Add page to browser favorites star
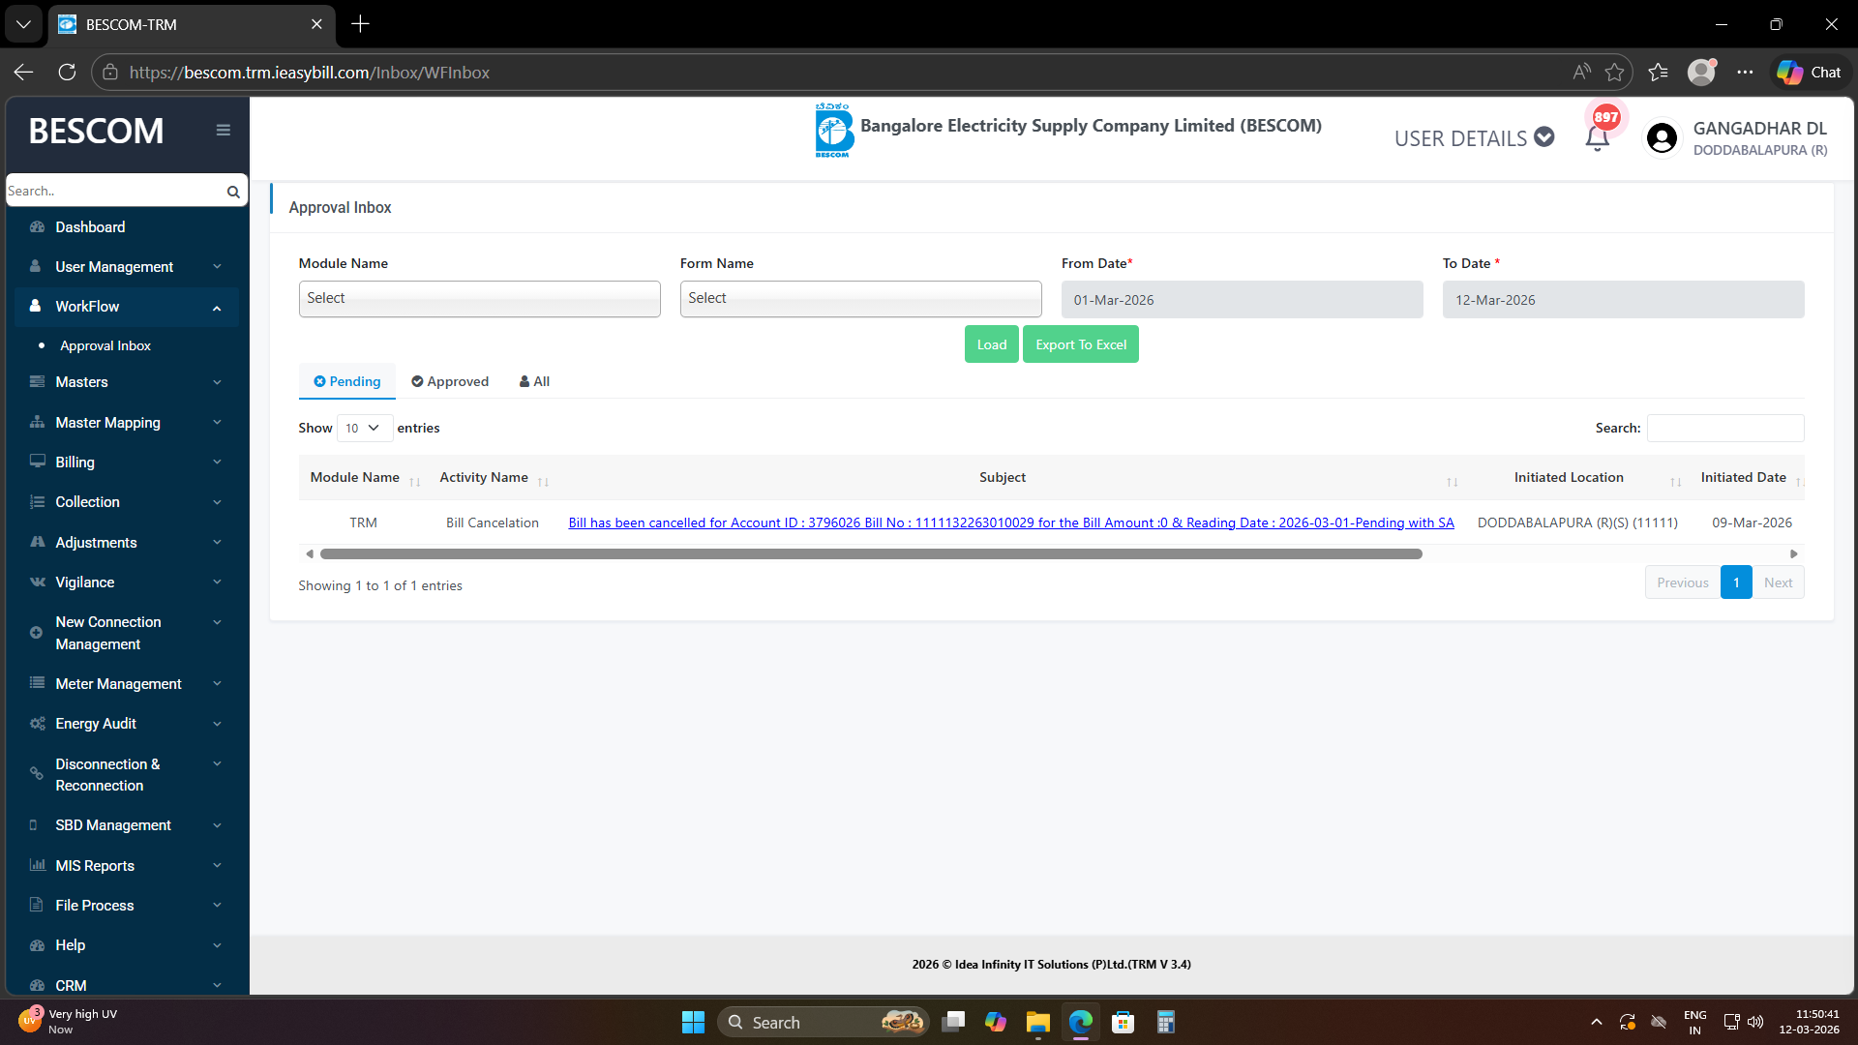This screenshot has height=1045, width=1858. (1614, 73)
